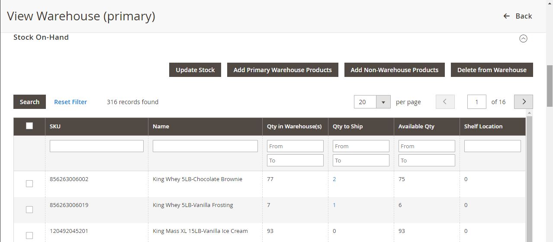Click the 'of 16' page count
The image size is (553, 242).
click(x=498, y=102)
